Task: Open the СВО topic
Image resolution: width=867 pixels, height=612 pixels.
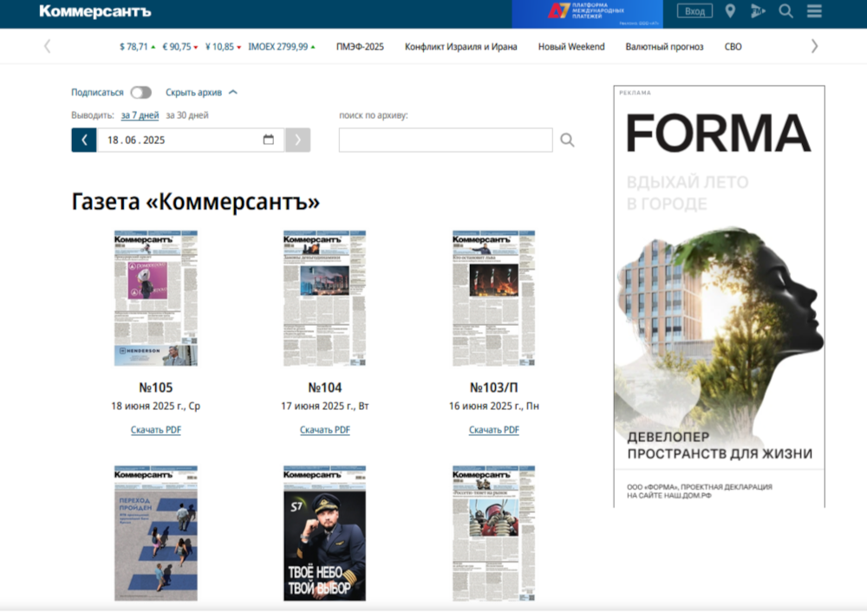Action: coord(733,47)
